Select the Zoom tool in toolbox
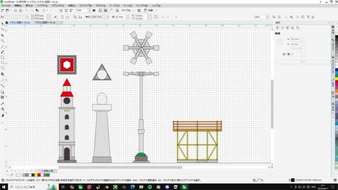338x190 pixels. pos(2,41)
